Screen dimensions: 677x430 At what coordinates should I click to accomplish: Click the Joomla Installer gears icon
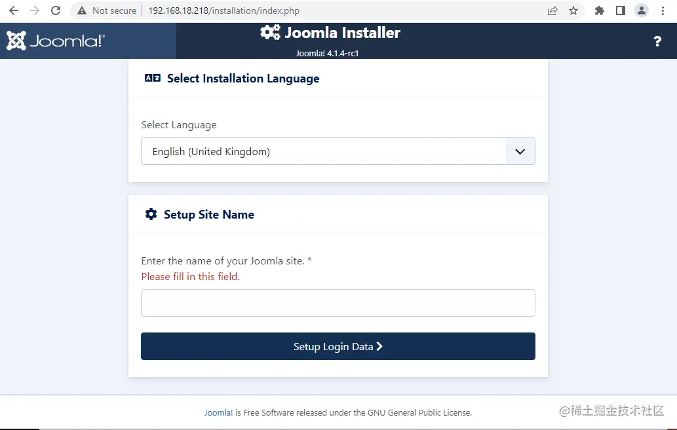pyautogui.click(x=270, y=32)
